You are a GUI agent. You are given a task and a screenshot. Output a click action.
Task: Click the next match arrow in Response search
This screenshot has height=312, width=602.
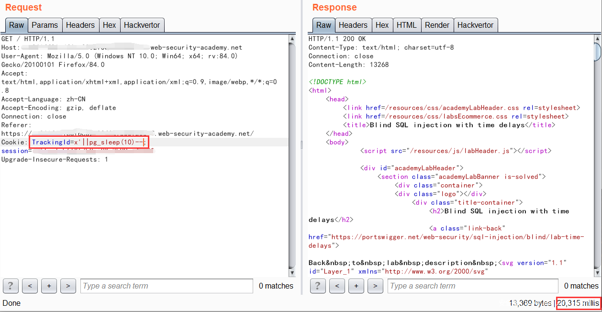pos(375,286)
